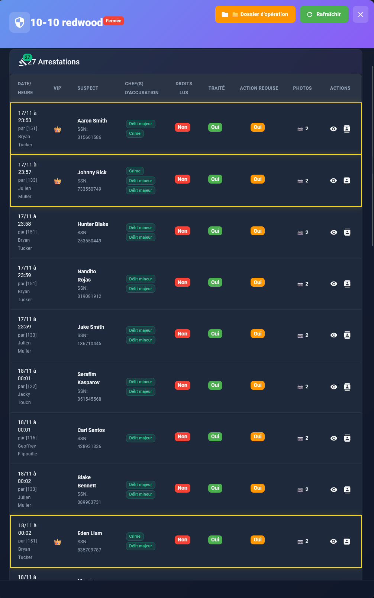Click the eye icon for Blake Bennett
The image size is (374, 598).
coord(334,490)
